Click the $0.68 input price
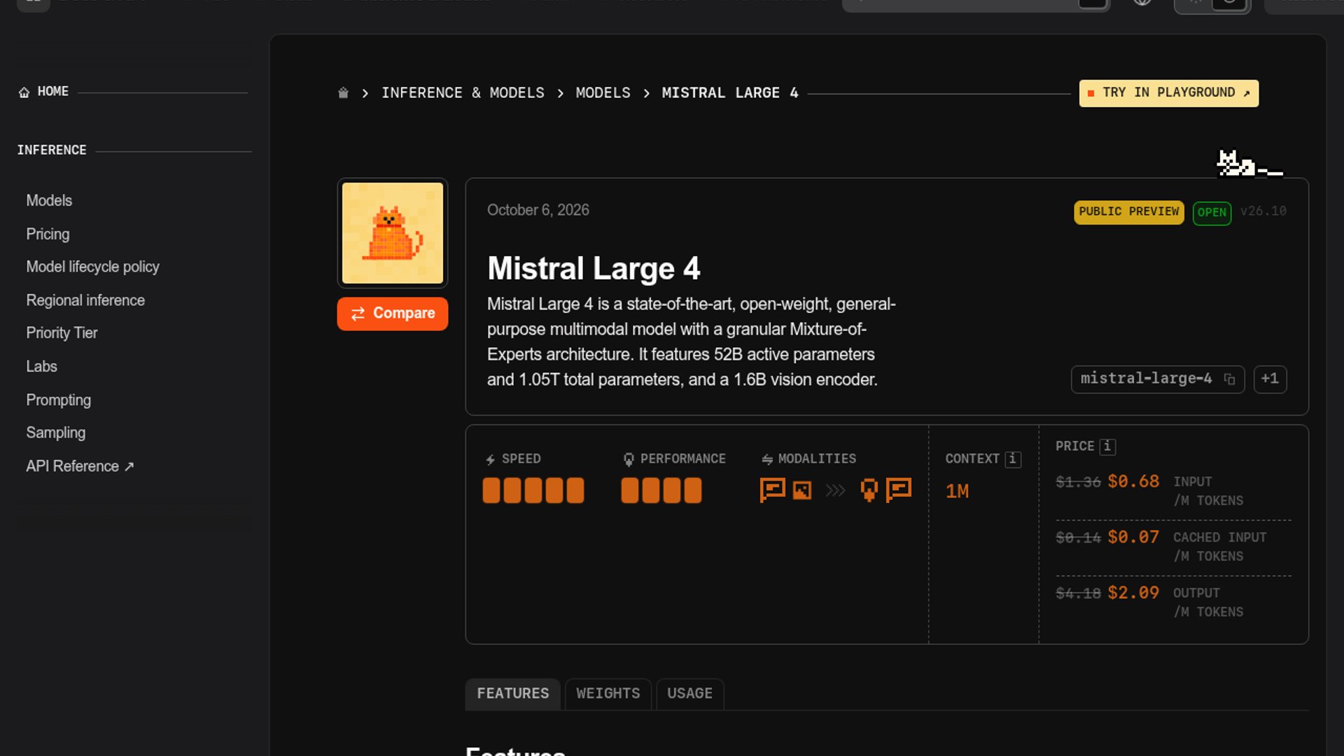 [1133, 482]
